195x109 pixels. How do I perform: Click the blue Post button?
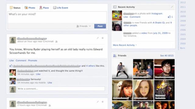[x=100, y=26]
